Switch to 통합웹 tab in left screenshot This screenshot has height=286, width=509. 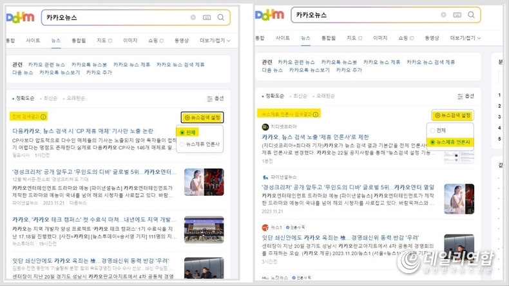click(x=79, y=41)
